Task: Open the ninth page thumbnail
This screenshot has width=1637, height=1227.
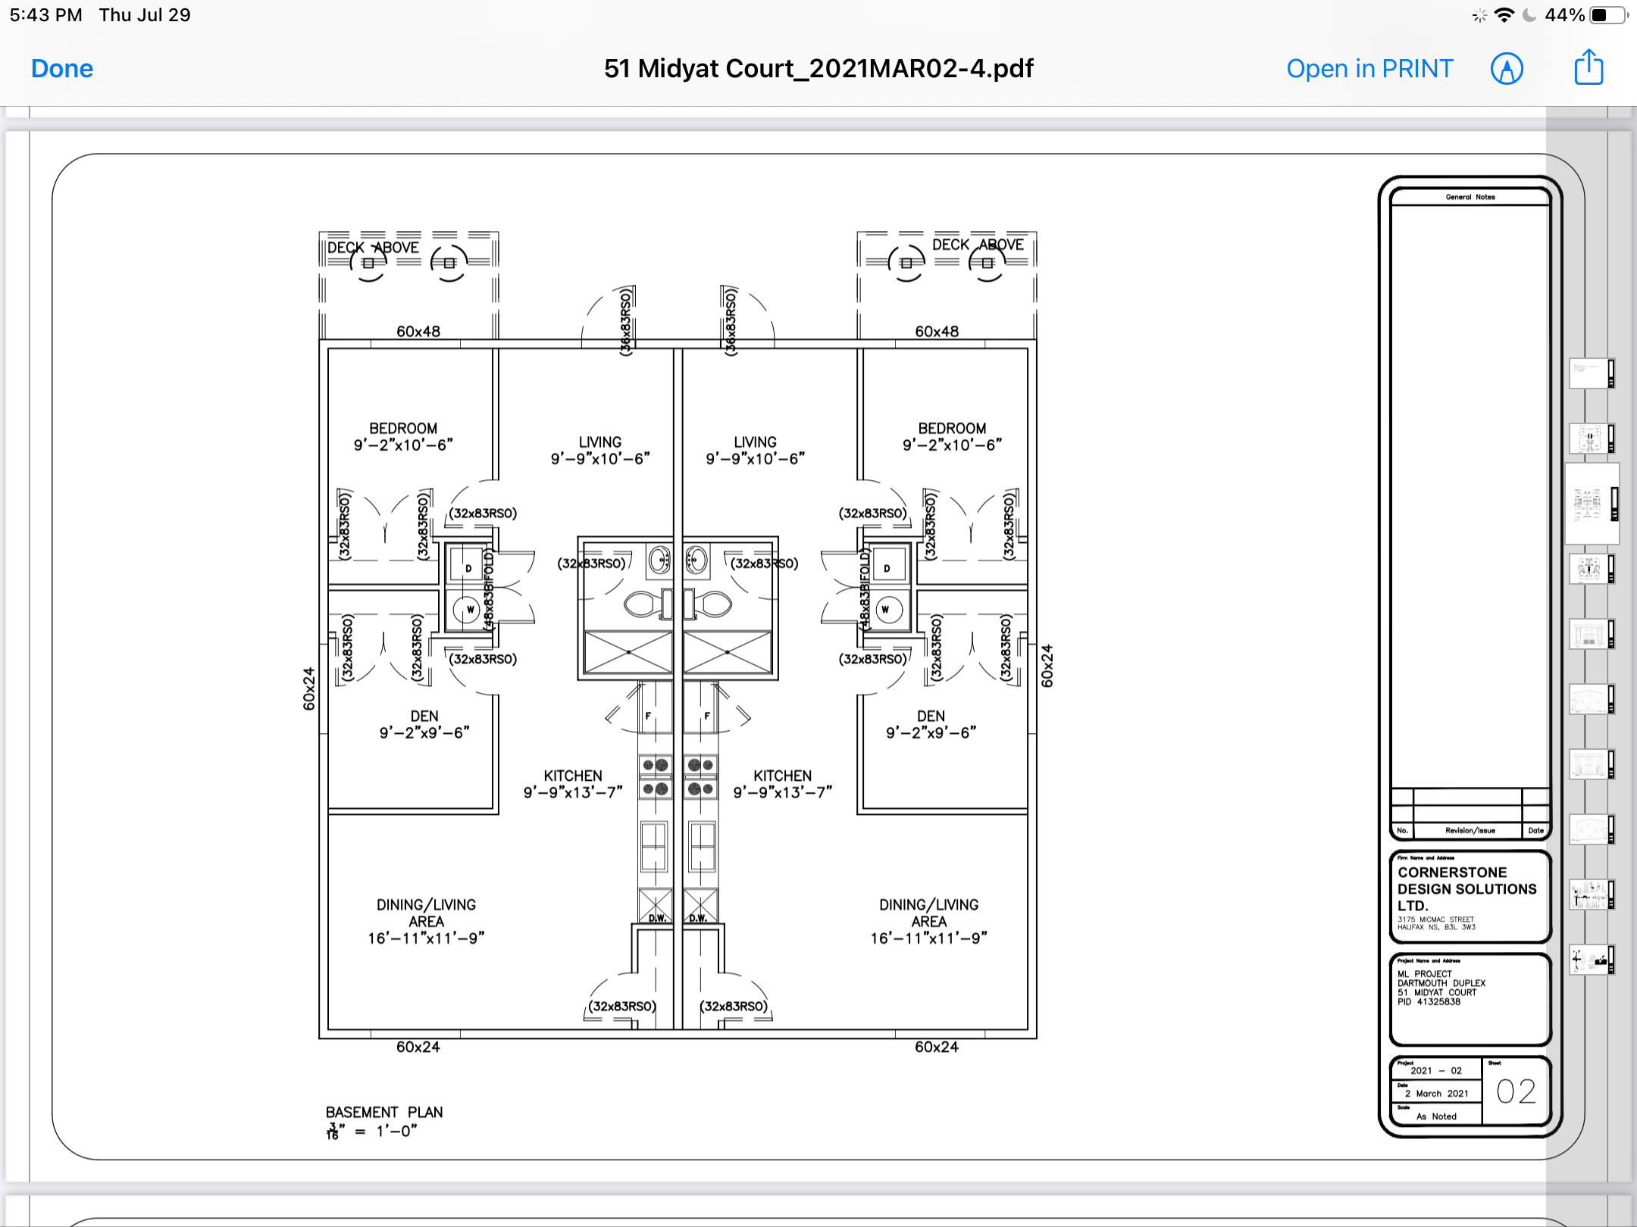Action: pos(1591,894)
